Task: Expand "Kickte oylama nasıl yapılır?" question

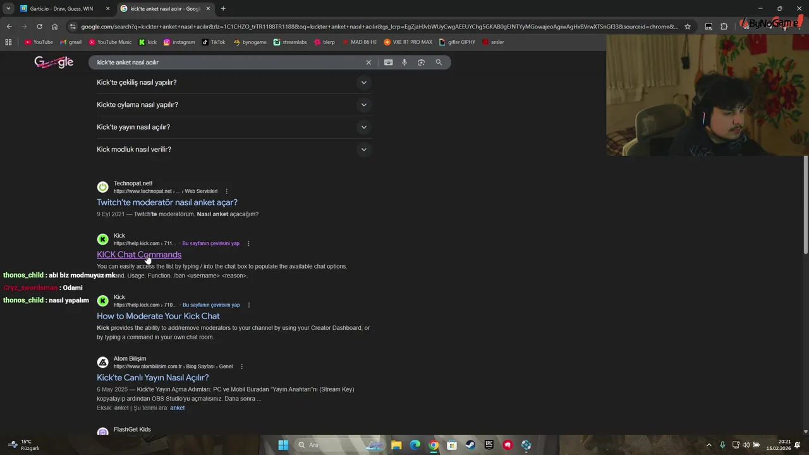Action: 233,105
